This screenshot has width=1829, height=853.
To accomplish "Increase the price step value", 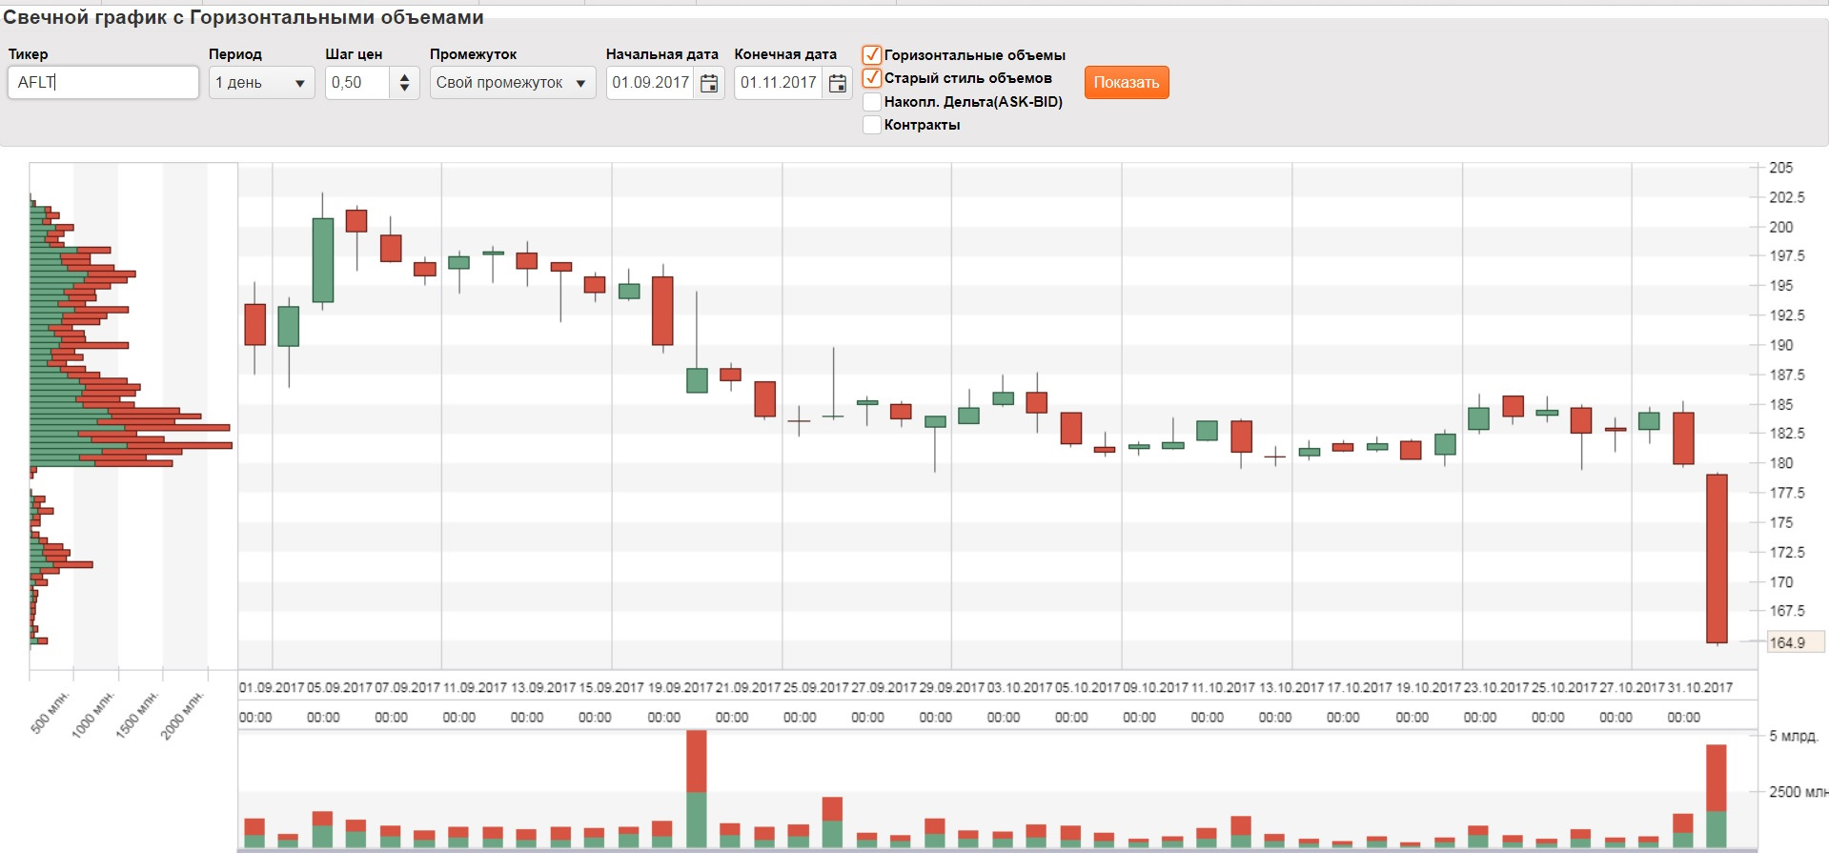I will click(404, 76).
